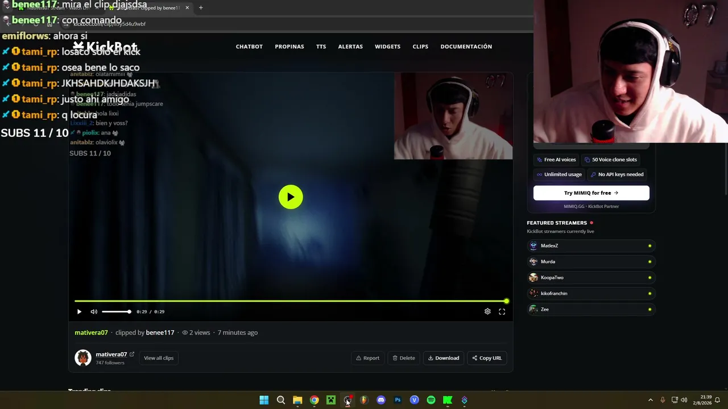This screenshot has width=728, height=409.
Task: Open featured streamer MatlexZ
Action: (591, 246)
